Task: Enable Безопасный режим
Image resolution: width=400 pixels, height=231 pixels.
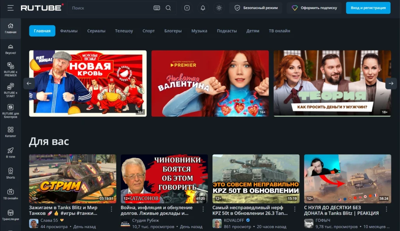Action: click(x=255, y=7)
